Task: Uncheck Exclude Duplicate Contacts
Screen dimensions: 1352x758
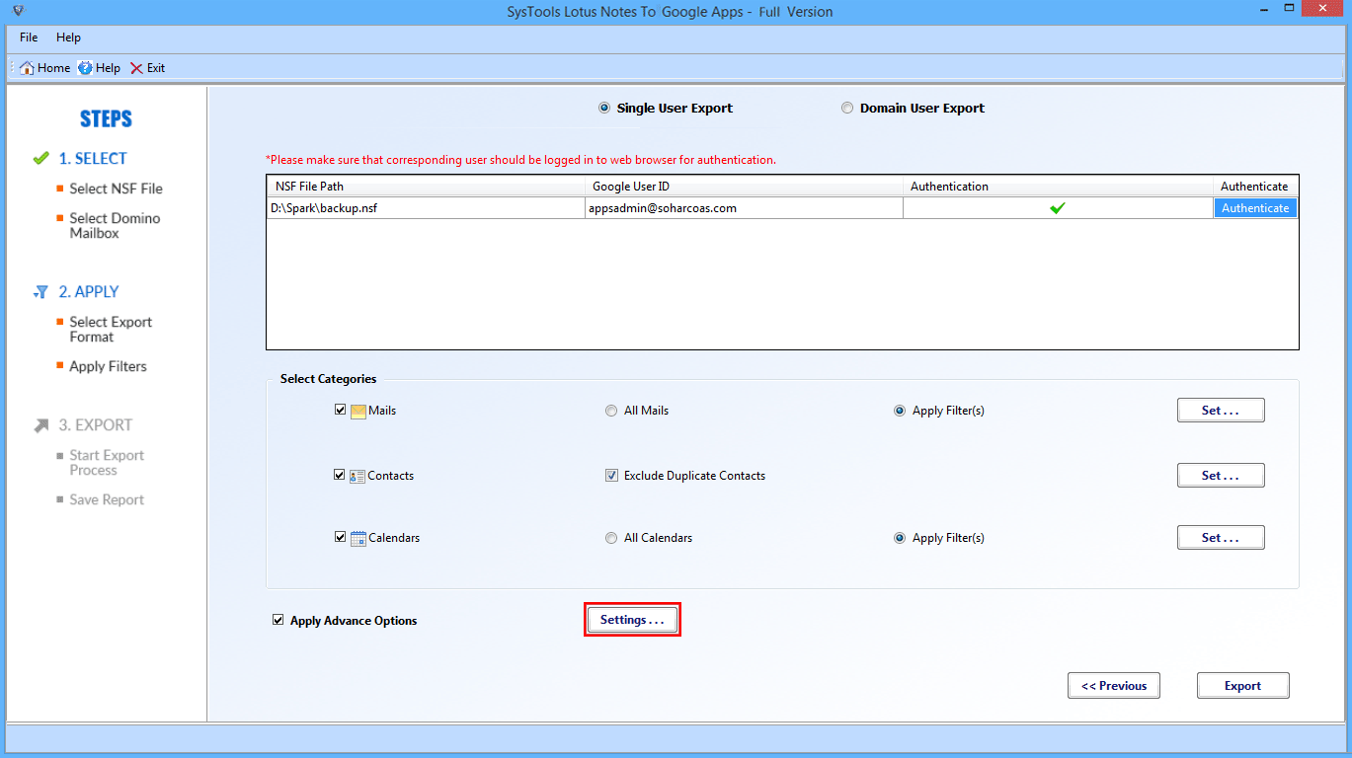Action: pyautogui.click(x=611, y=476)
